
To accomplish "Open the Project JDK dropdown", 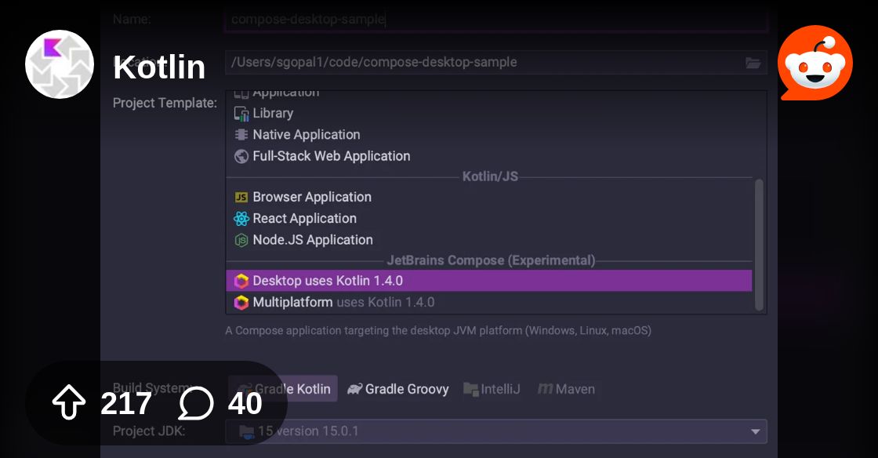I will click(496, 431).
